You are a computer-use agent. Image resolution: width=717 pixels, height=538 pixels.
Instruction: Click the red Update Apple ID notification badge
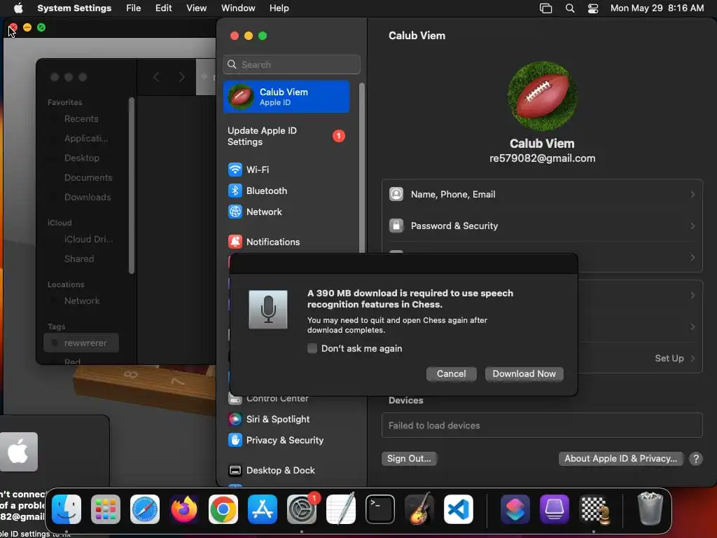click(x=339, y=136)
